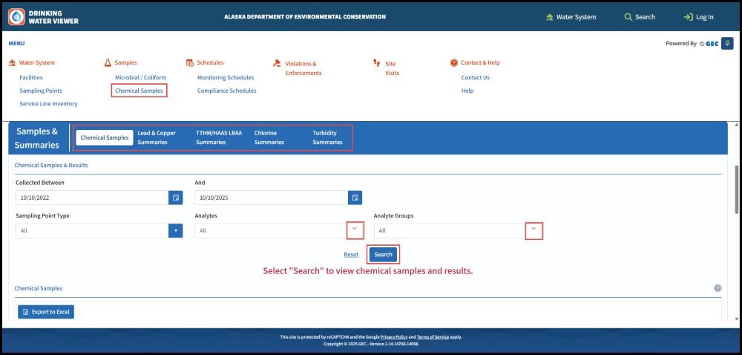Expand the Analyte Groups dropdown chevron
The image size is (742, 355).
point(533,230)
